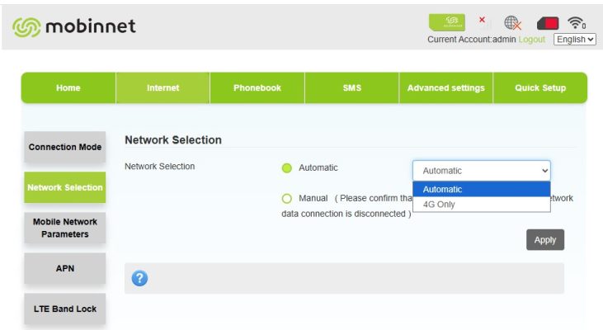Image resolution: width=603 pixels, height=330 pixels.
Task: Click the Logout link
Action: (532, 40)
